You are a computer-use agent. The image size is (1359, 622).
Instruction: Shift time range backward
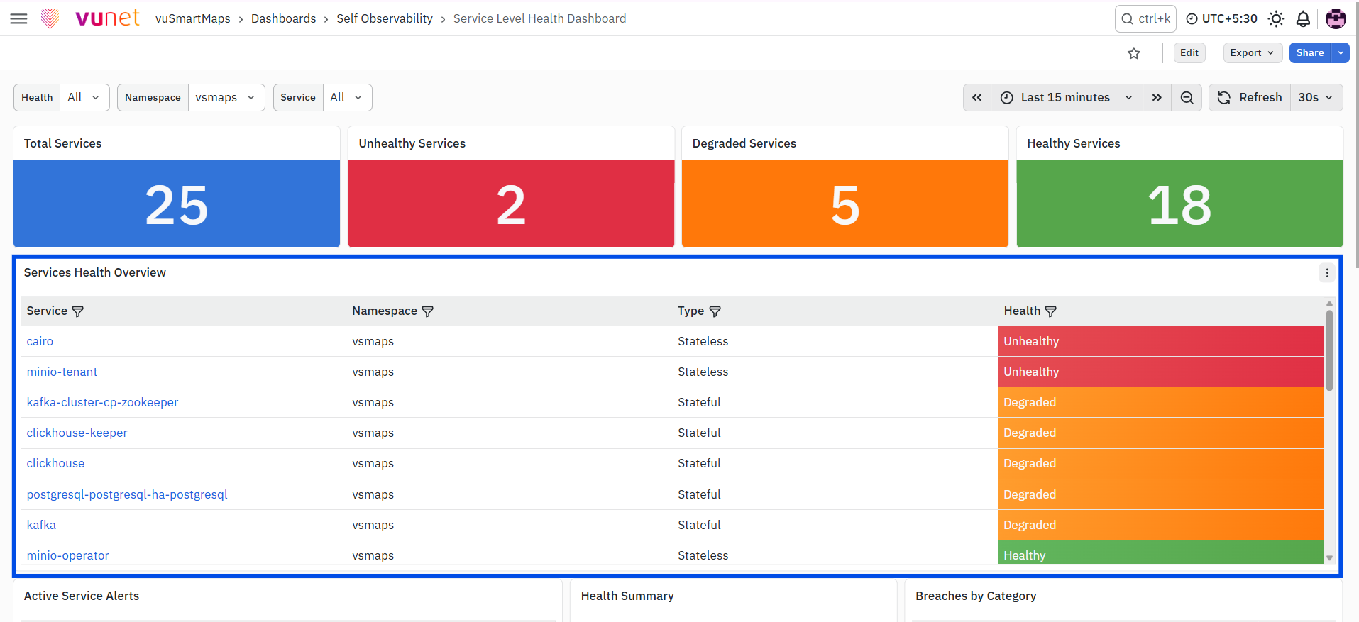coord(977,98)
